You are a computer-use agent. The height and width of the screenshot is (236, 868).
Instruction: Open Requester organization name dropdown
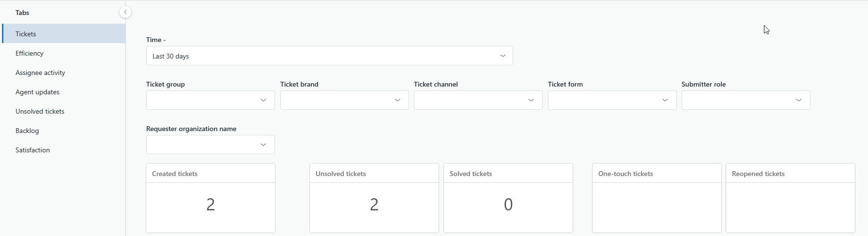click(210, 145)
